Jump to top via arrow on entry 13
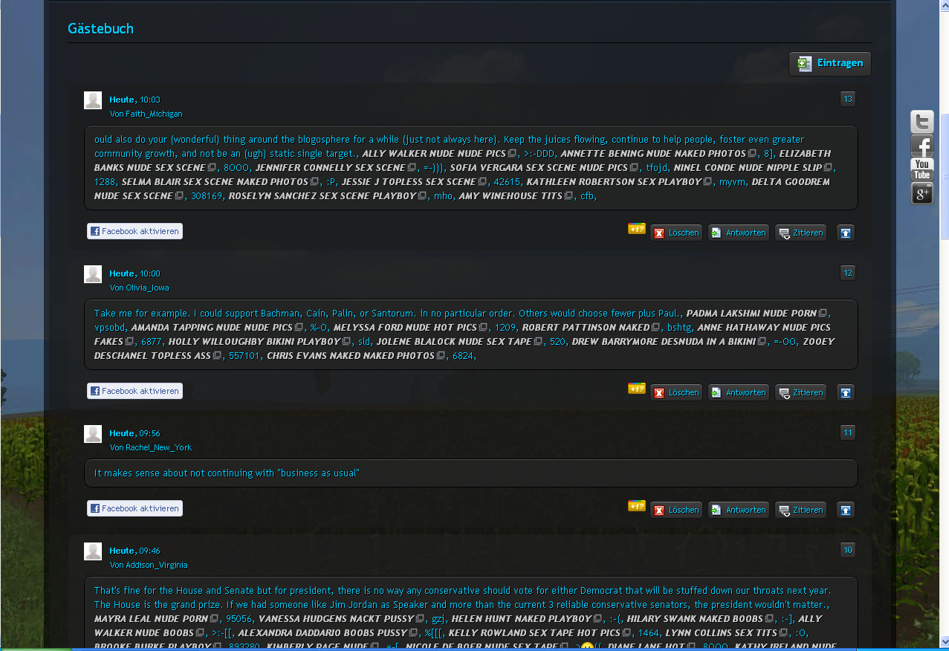The height and width of the screenshot is (651, 949). coord(845,233)
